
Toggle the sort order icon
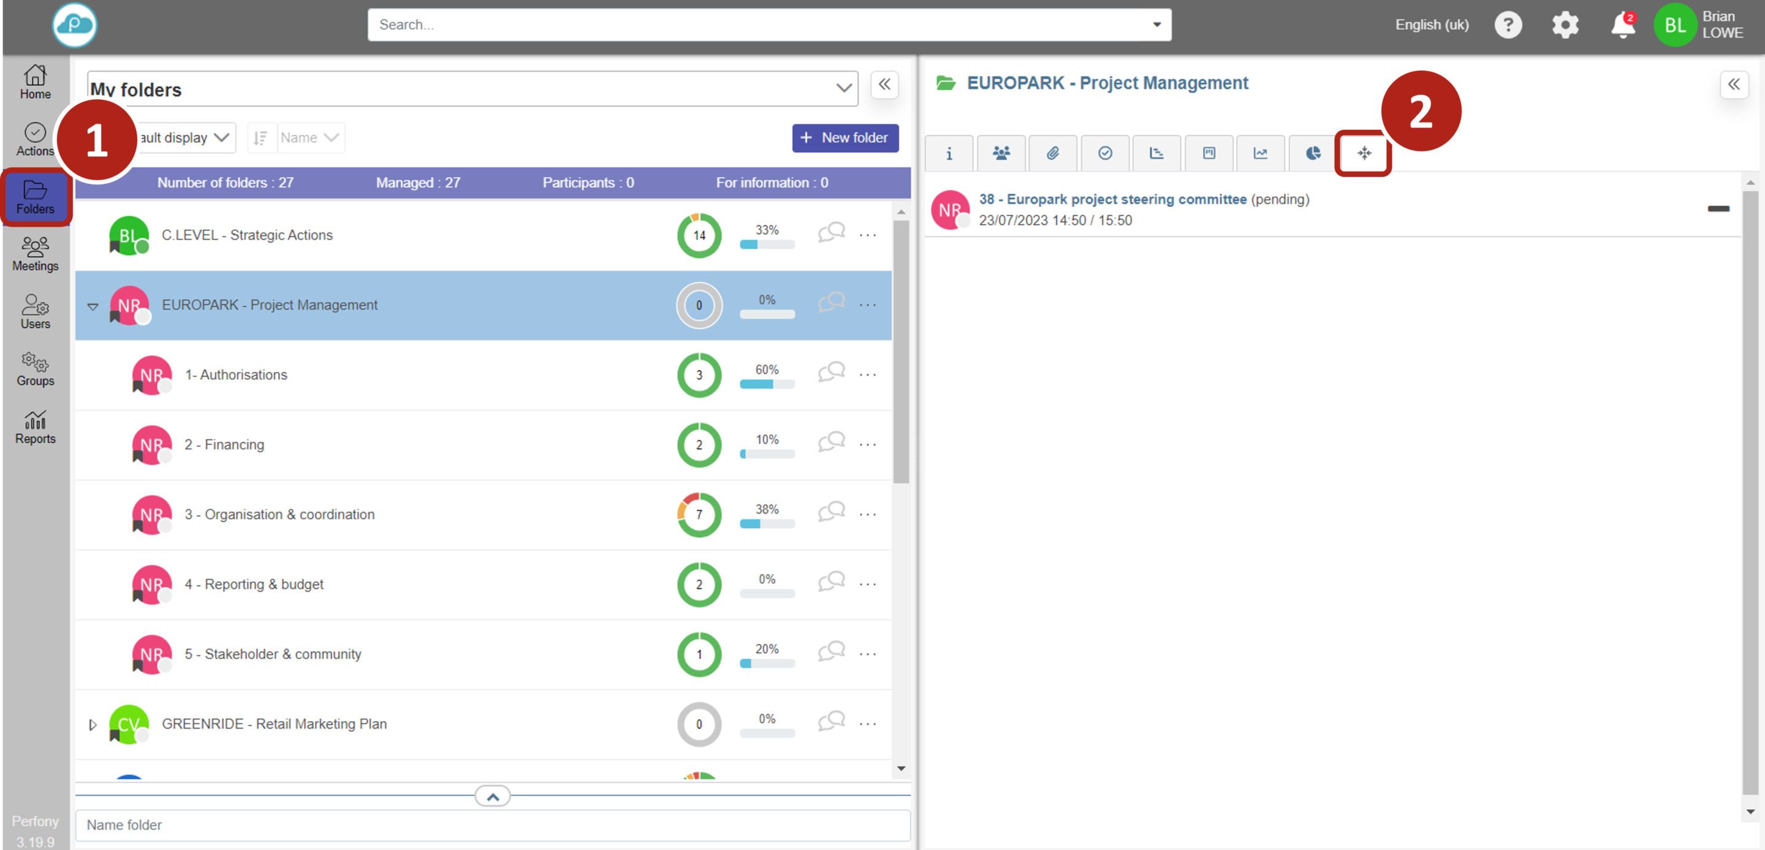(x=260, y=138)
